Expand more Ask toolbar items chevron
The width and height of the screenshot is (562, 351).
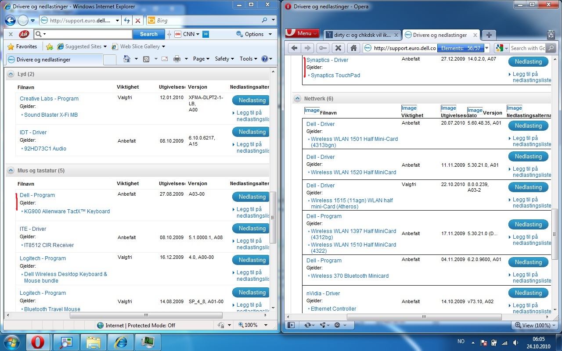[205, 34]
